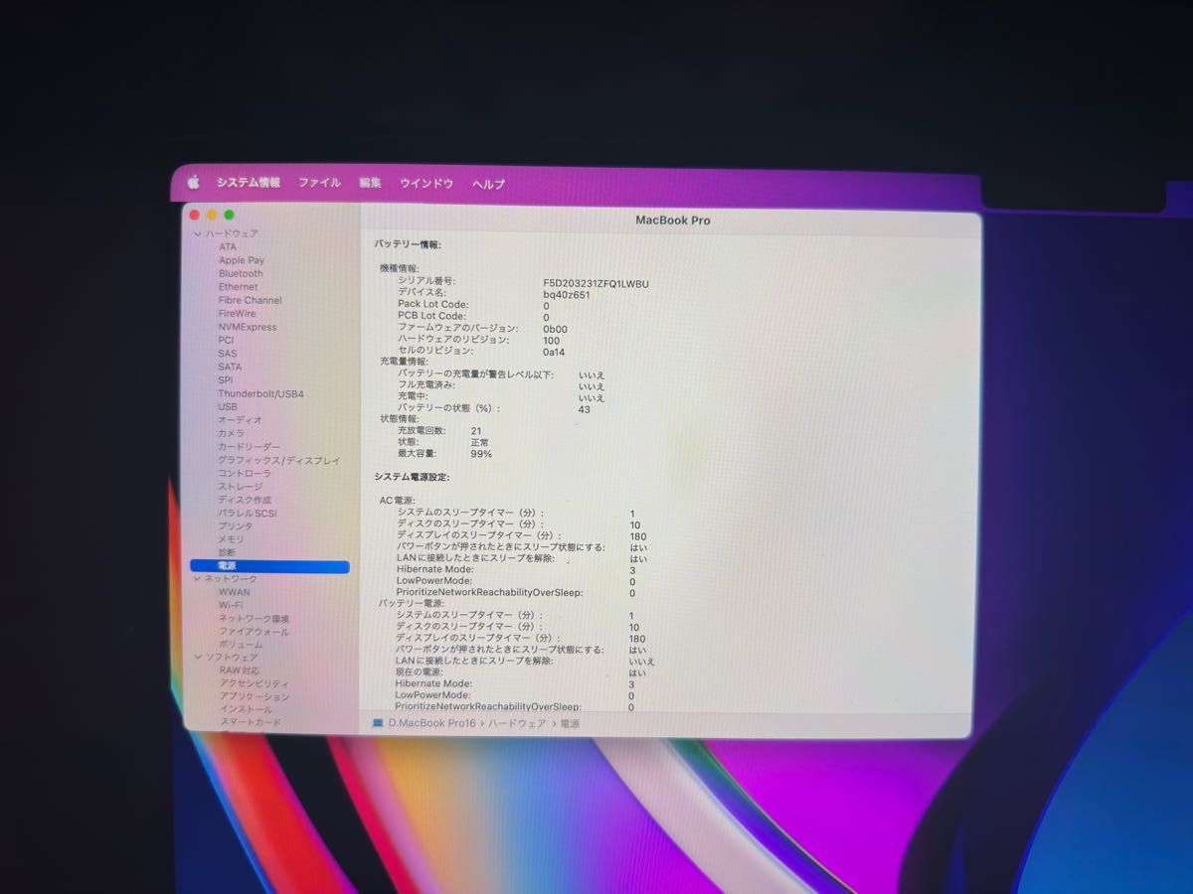The width and height of the screenshot is (1193, 894).
Task: Click the バッテリー情報 heading
Action: click(408, 244)
